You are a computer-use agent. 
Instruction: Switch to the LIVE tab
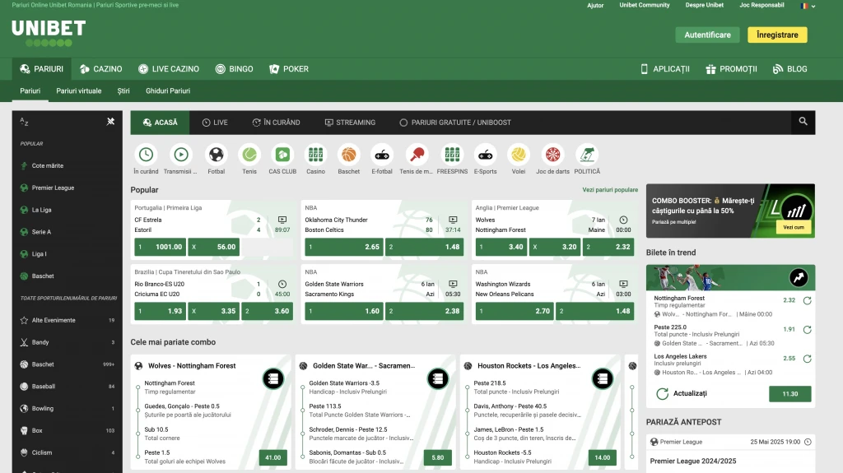coord(215,123)
